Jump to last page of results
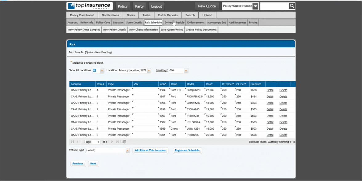This screenshot has width=362, height=181. pos(117,142)
